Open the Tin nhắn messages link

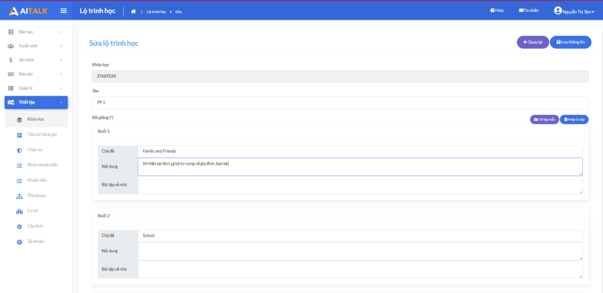[x=529, y=11]
